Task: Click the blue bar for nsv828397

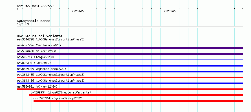Action: (x=130, y=66)
